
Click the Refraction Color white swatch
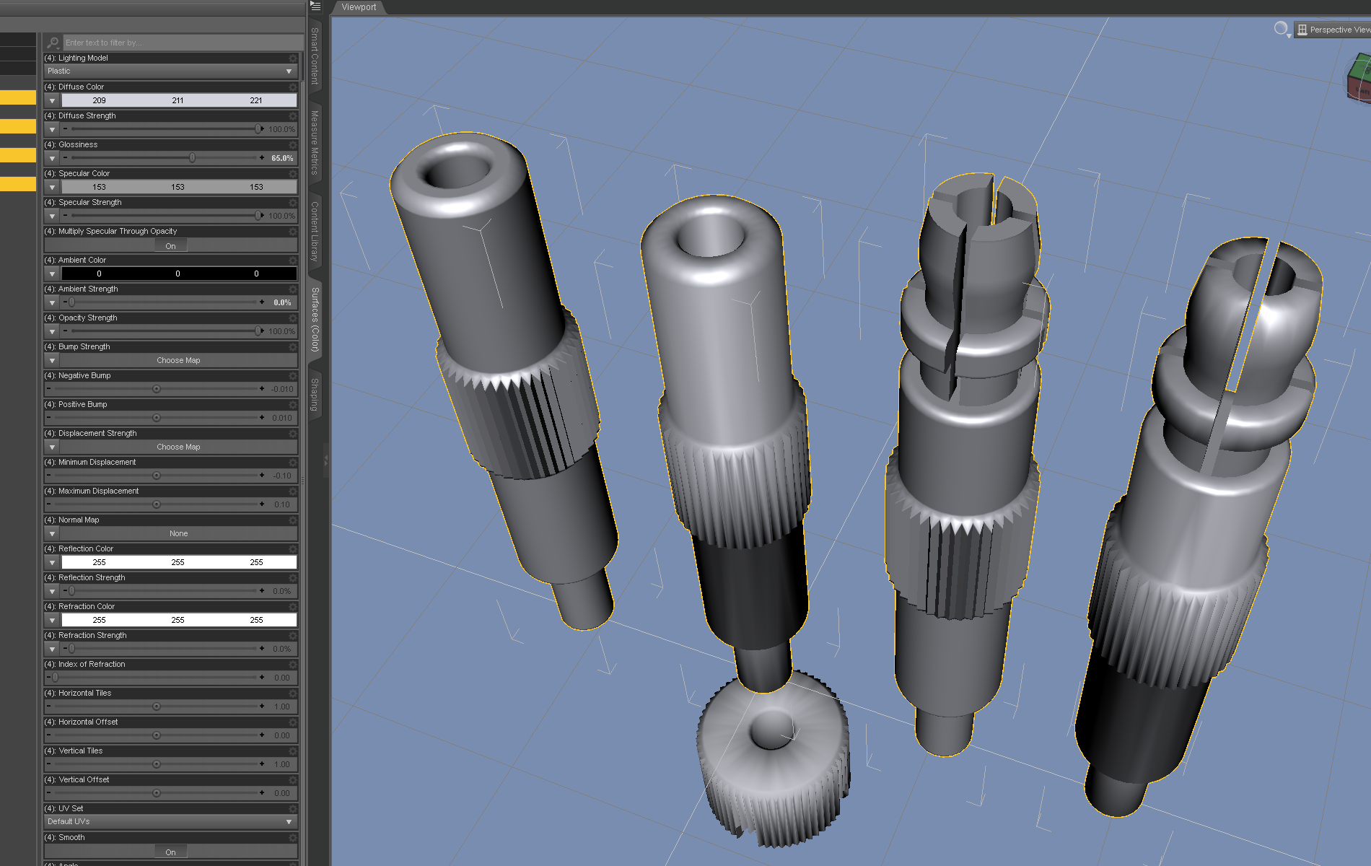[178, 620]
